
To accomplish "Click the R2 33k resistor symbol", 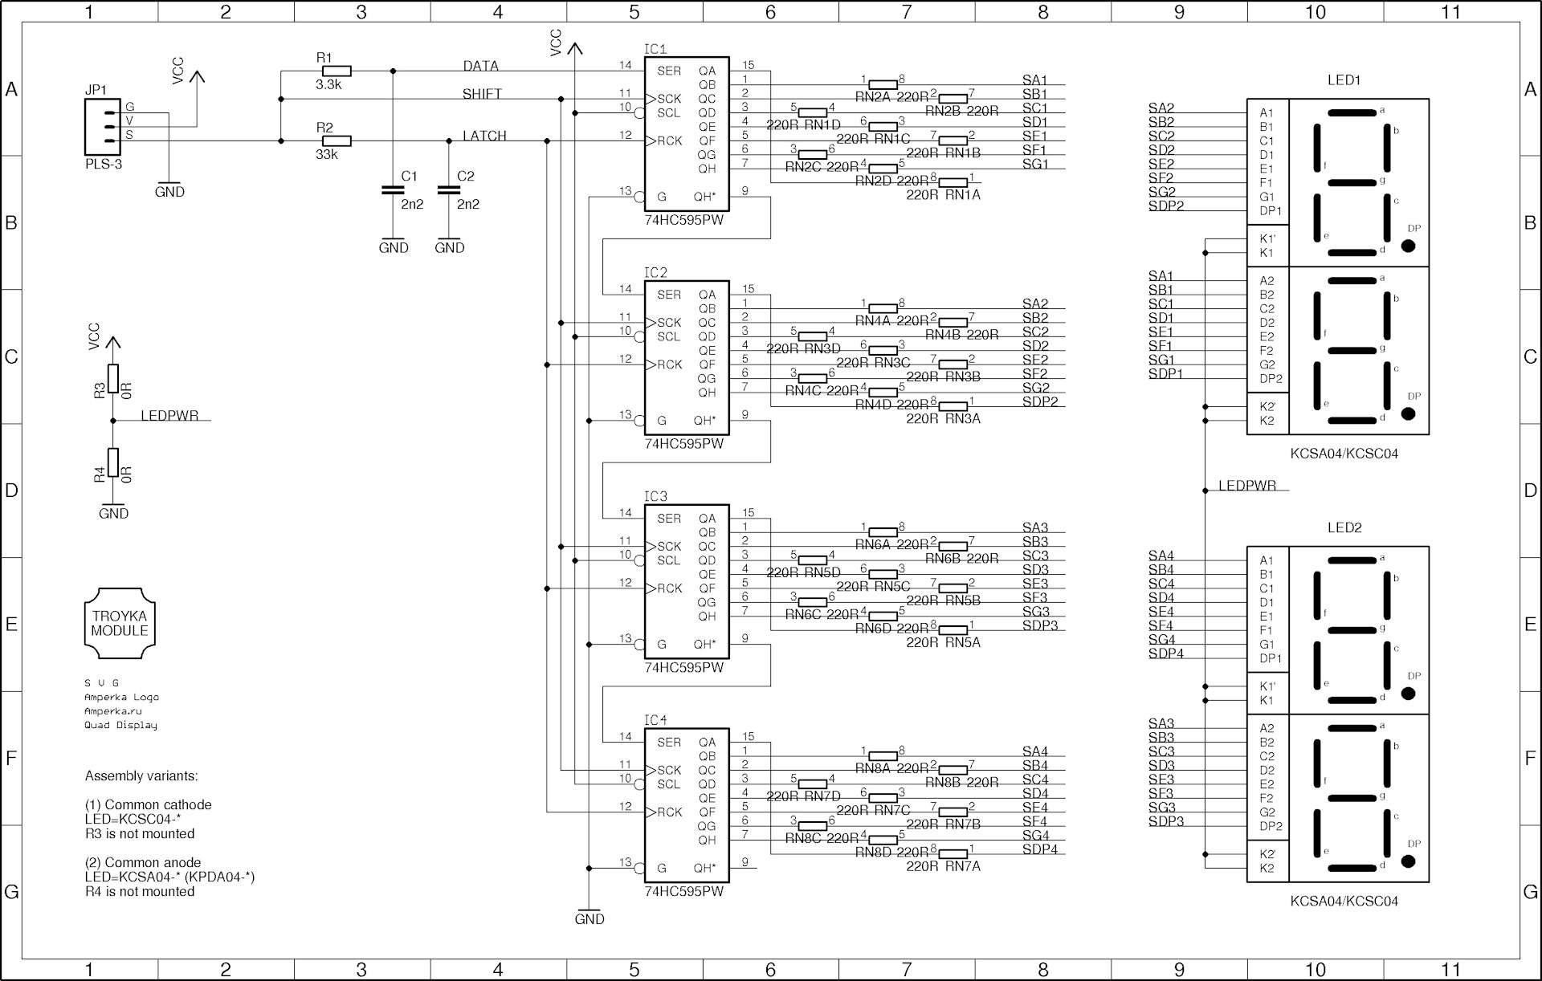I will click(337, 140).
